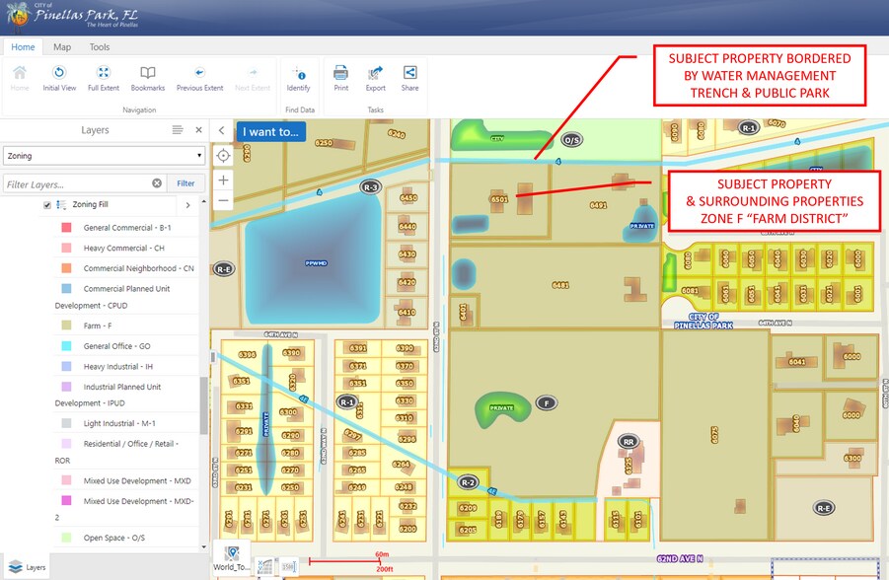Click the layer list scrollbar thumb

pyautogui.click(x=204, y=403)
